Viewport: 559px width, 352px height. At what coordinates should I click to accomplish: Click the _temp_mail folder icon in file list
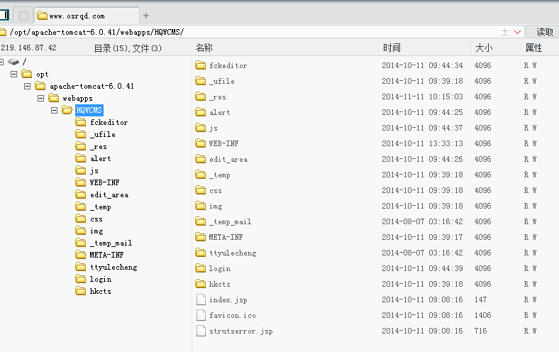[200, 221]
